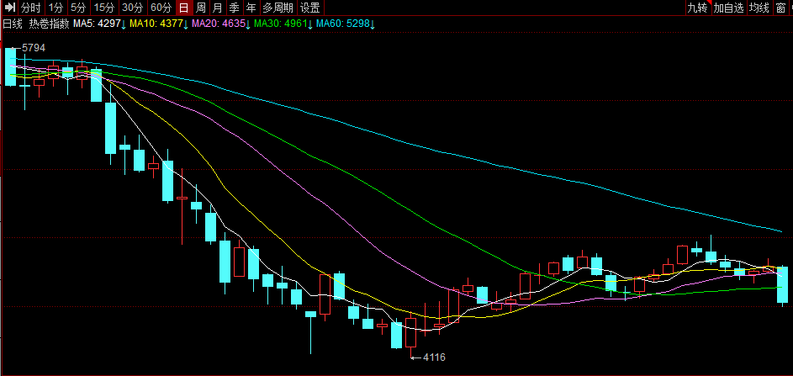793x376 pixels.
Task: Click the 4116 low price label
Action: tap(434, 357)
